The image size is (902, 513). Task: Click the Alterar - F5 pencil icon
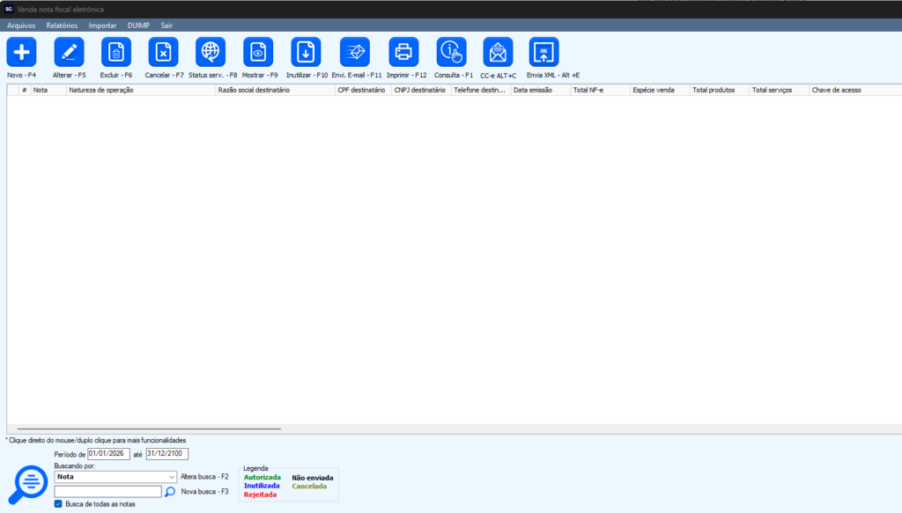(69, 52)
